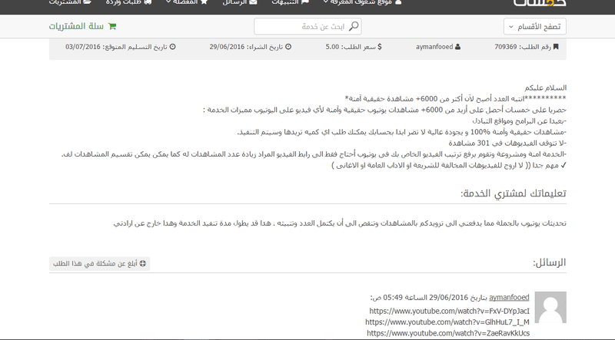The width and height of the screenshot is (615, 340).
Task: Click order number 709369 text
Action: (x=506, y=47)
